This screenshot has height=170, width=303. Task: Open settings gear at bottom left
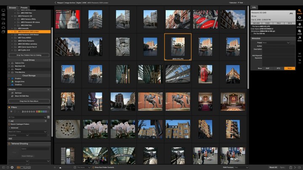(x=12, y=167)
